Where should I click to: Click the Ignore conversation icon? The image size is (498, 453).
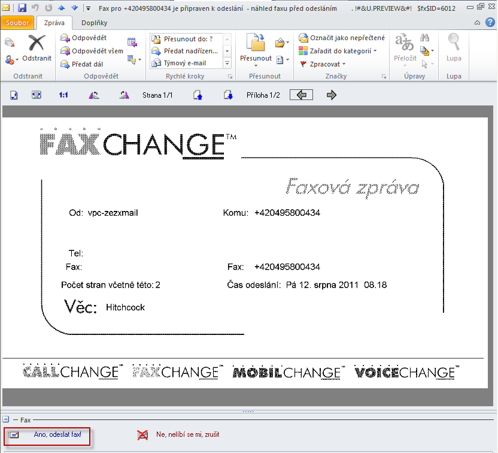click(10, 43)
